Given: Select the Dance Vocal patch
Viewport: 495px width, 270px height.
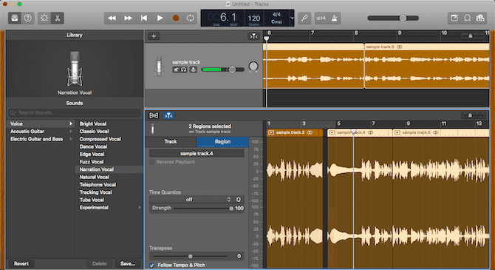Looking at the screenshot, I should 93,146.
